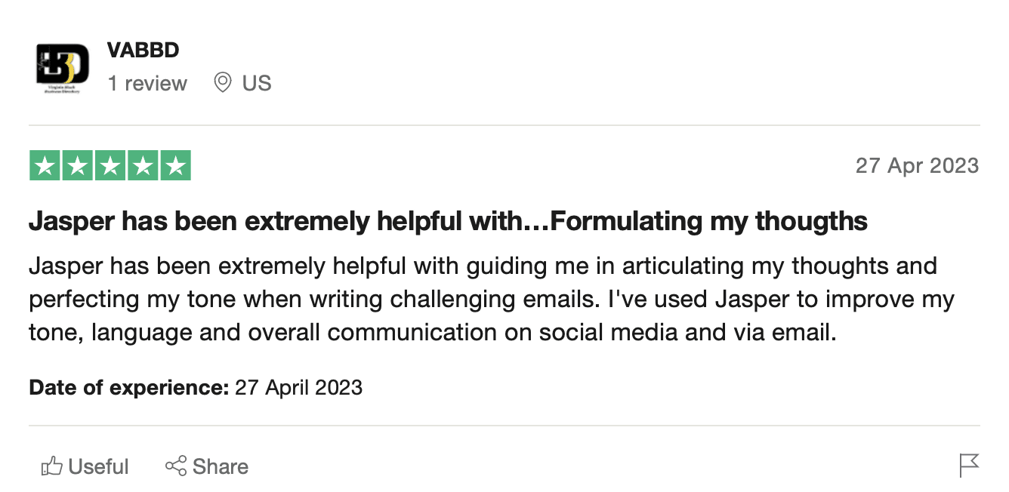
Task: Click the Share network icon
Action: 176,466
